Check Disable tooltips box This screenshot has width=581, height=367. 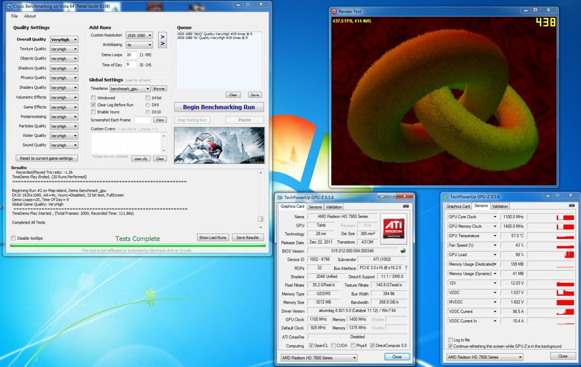13,238
